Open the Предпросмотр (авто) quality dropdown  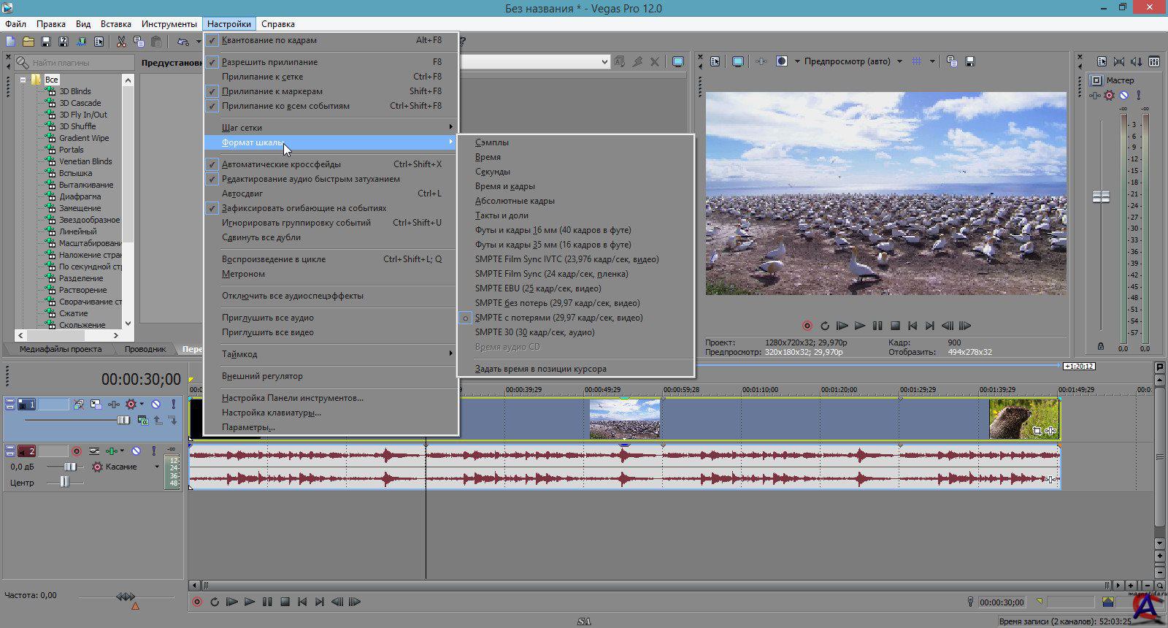899,62
